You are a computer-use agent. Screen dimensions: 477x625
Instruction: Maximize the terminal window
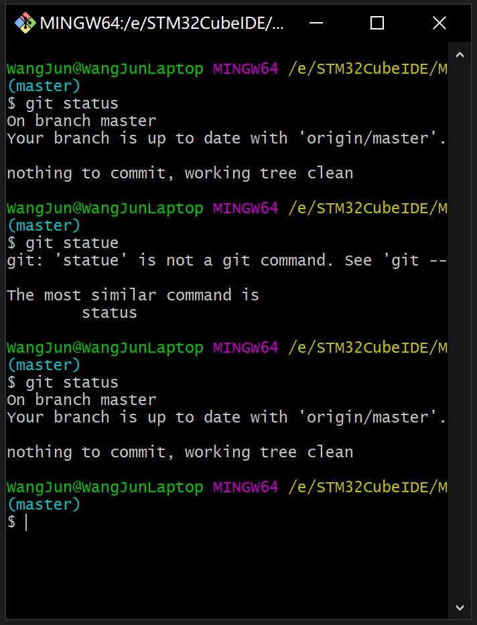[x=377, y=22]
